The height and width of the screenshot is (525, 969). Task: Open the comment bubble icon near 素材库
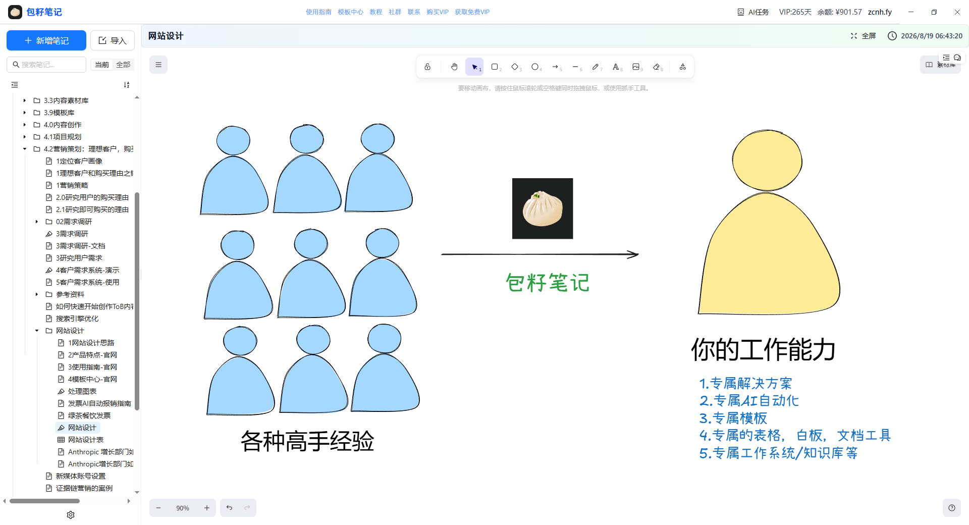(957, 58)
